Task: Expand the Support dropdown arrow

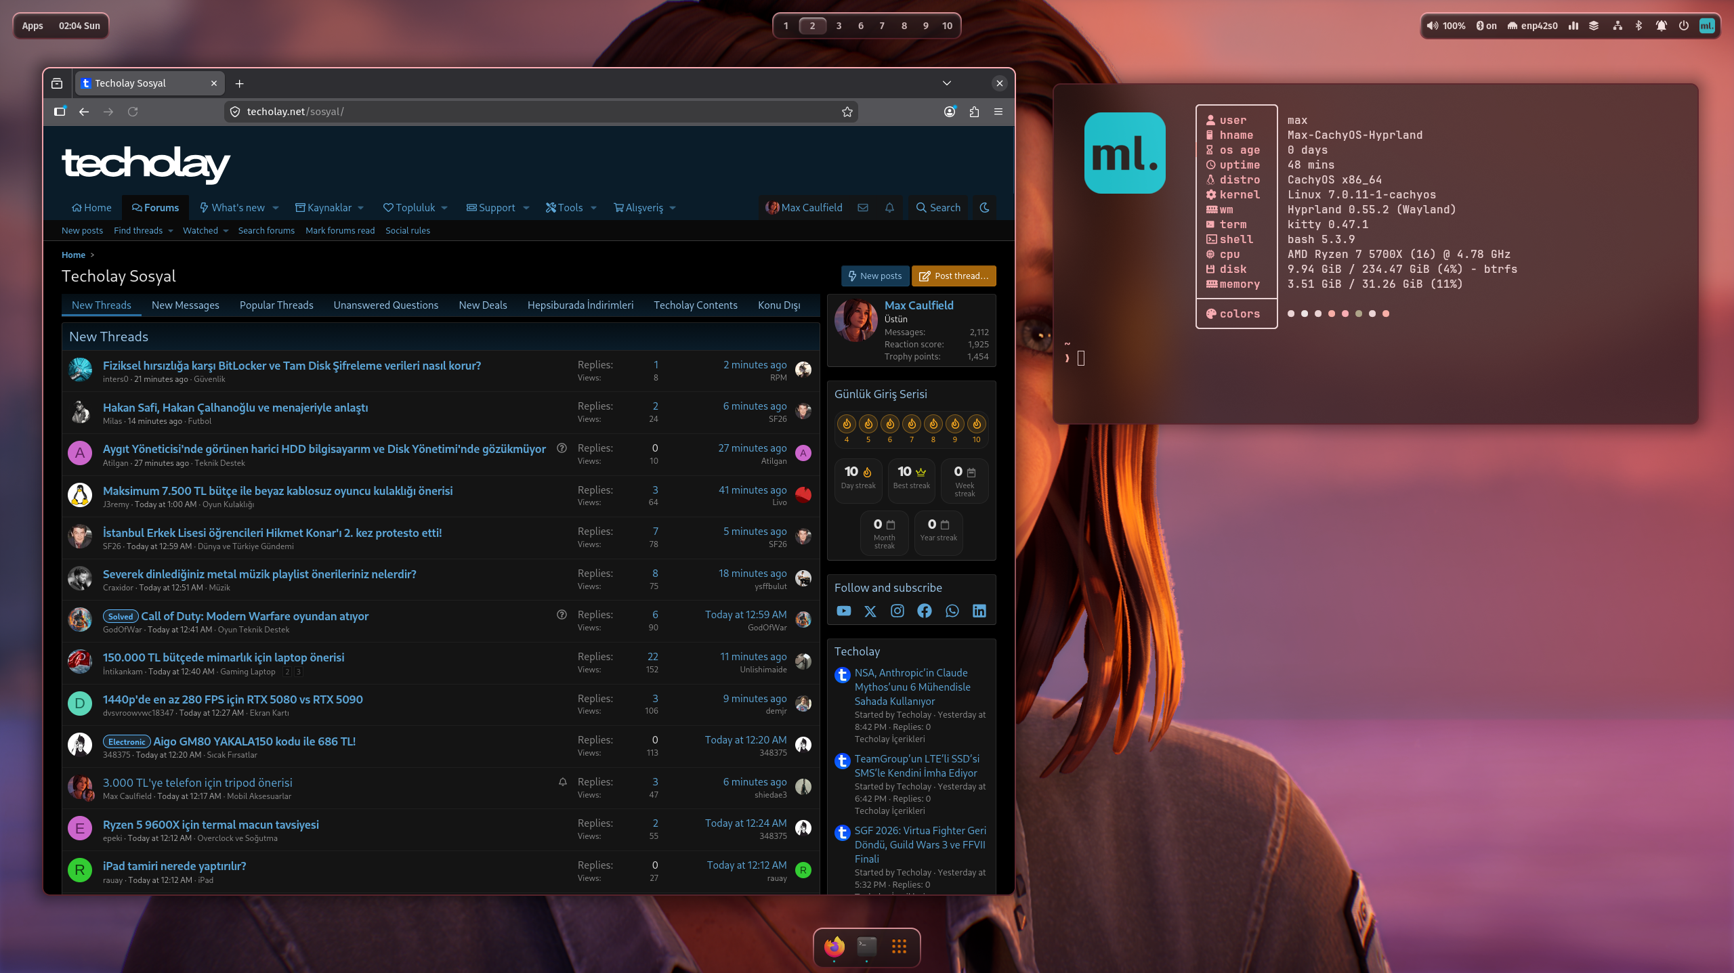Action: pos(526,208)
